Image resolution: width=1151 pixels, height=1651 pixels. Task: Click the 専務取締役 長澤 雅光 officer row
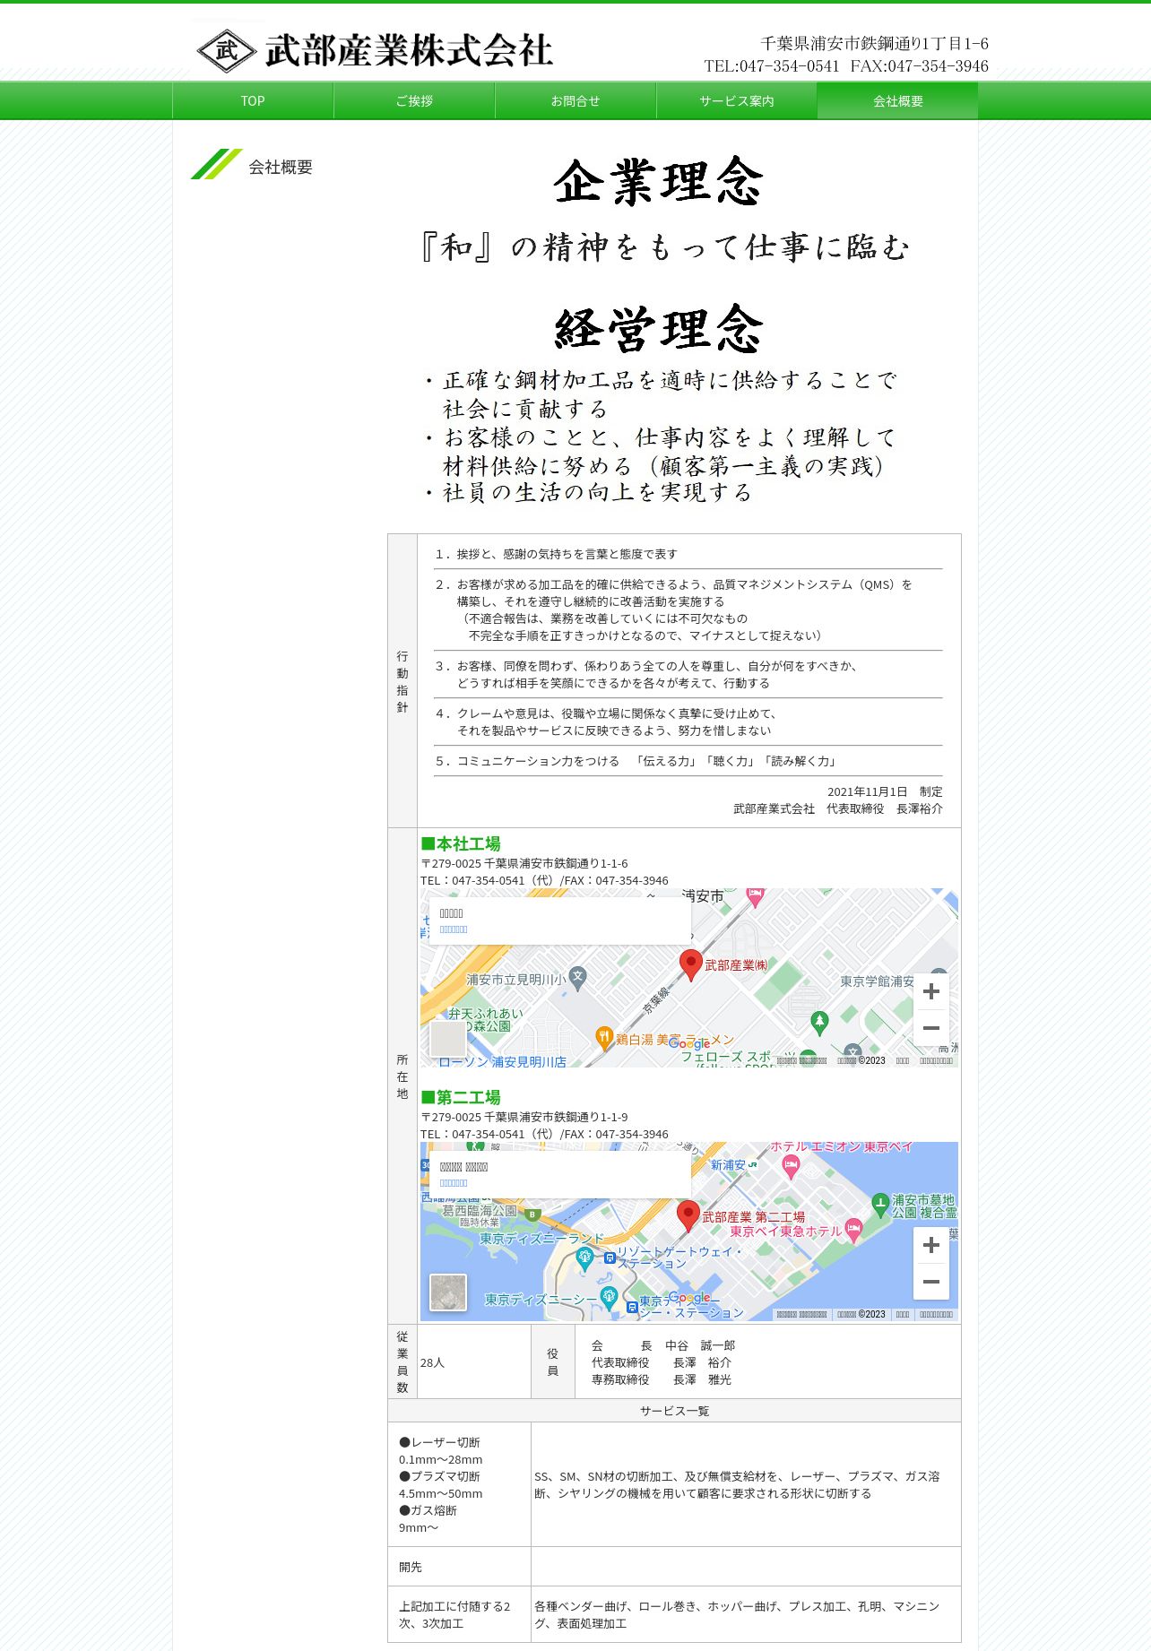coord(662,1379)
